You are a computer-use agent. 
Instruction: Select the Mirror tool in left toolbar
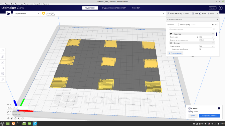(3, 68)
